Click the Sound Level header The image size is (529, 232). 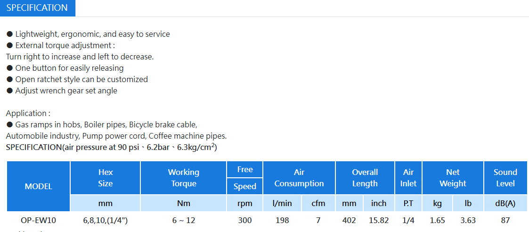505,178
